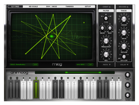
Task: Adjust the filter DRIVE knob
Action: coord(102,28)
